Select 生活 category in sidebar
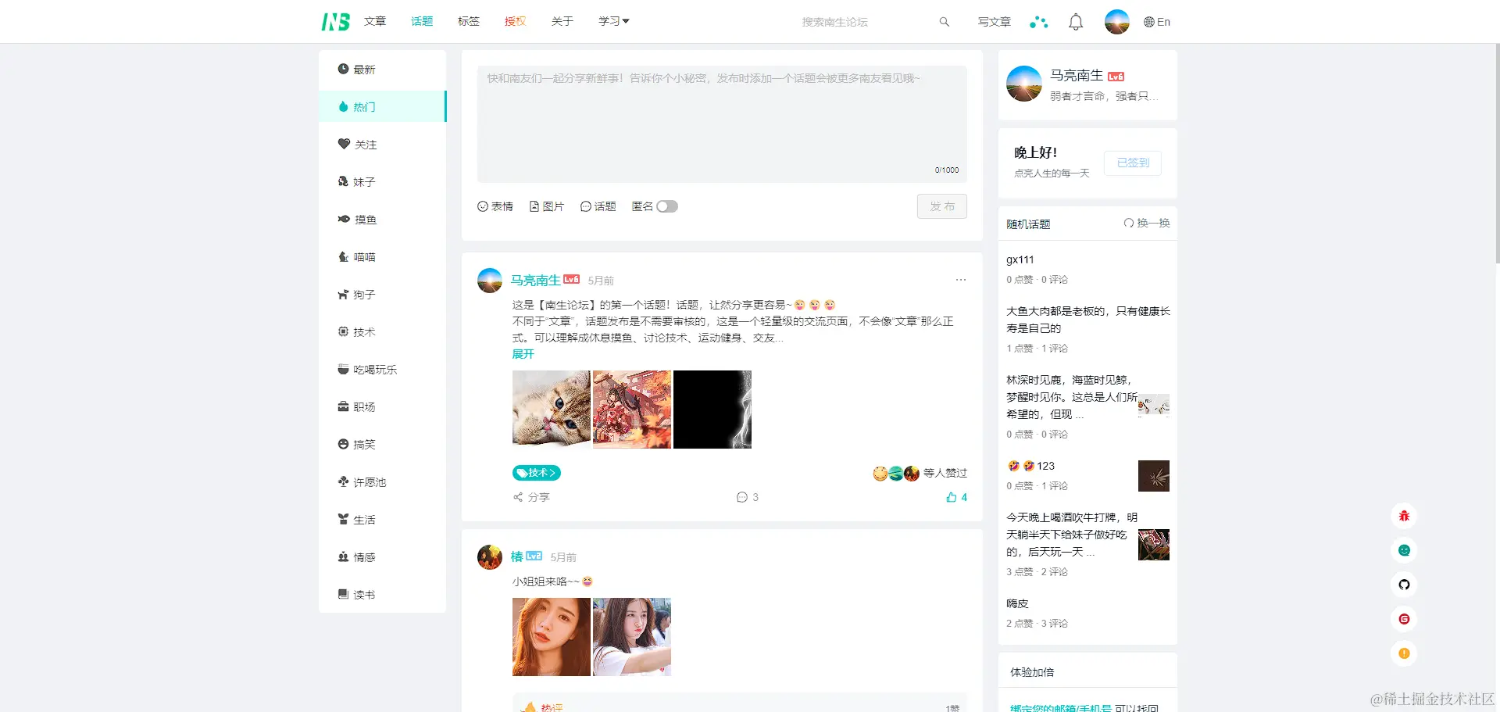The height and width of the screenshot is (712, 1500). click(383, 520)
